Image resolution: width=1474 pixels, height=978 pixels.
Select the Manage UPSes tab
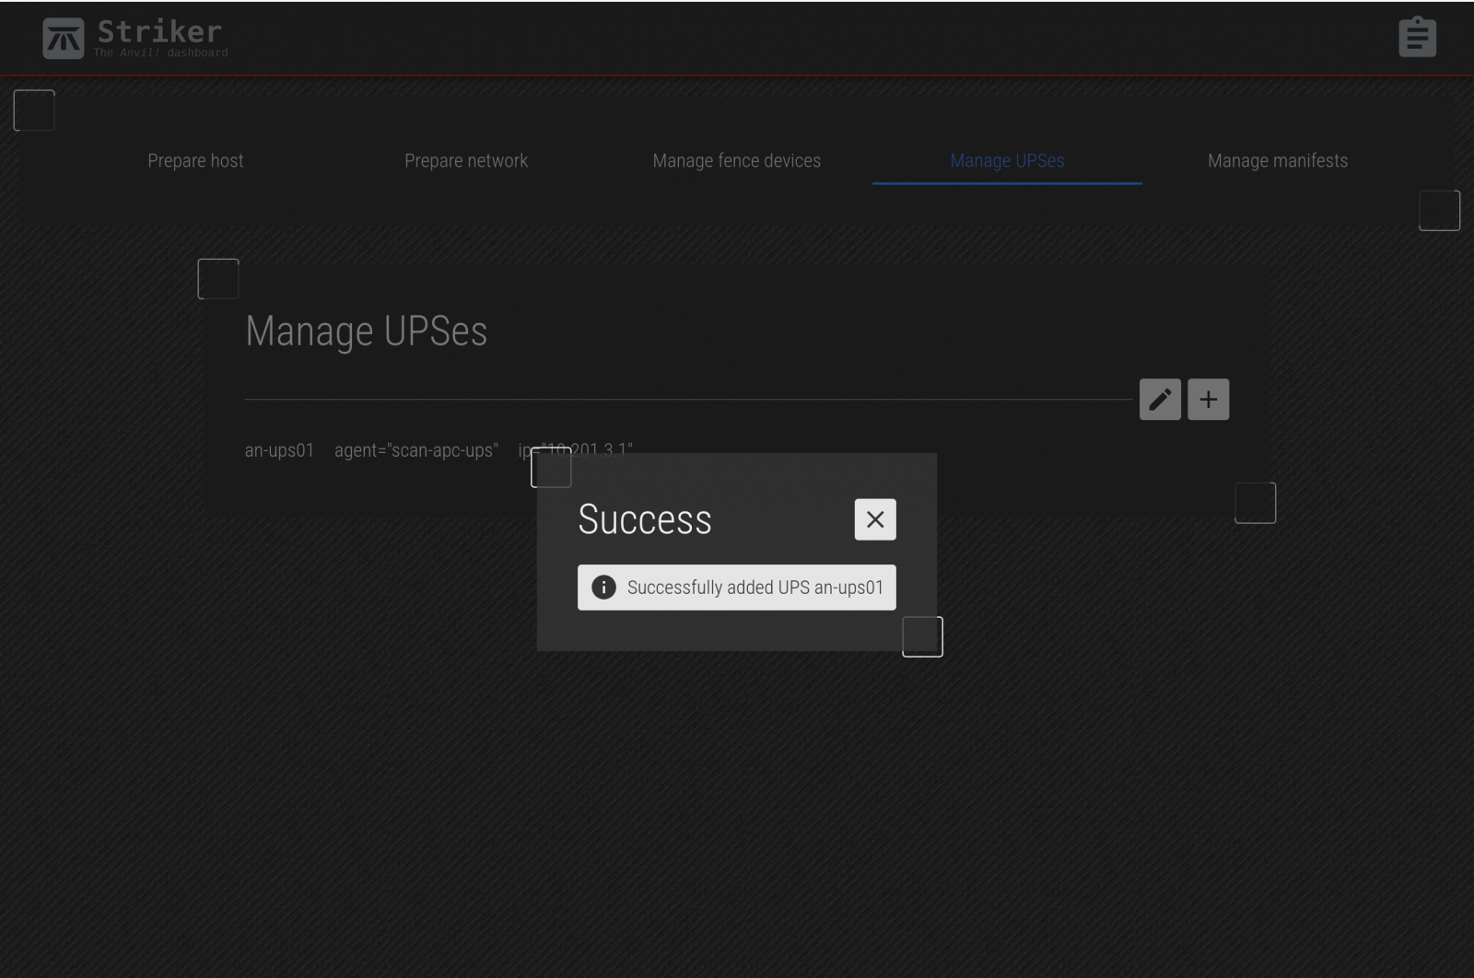point(1007,161)
